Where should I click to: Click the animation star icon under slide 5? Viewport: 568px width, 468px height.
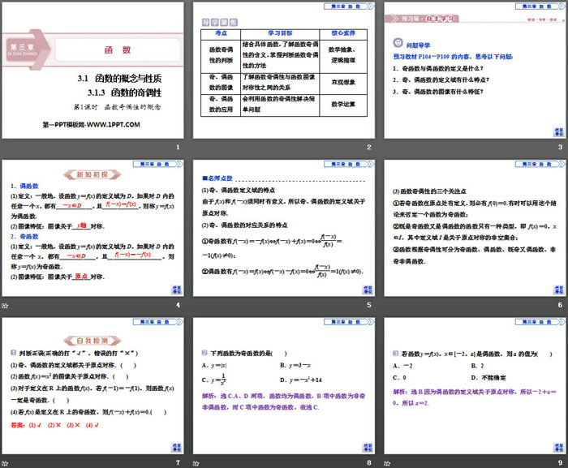click(196, 305)
